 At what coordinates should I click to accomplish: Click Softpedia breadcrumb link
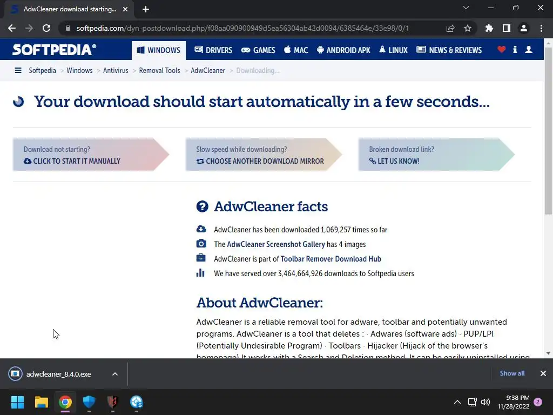42,70
